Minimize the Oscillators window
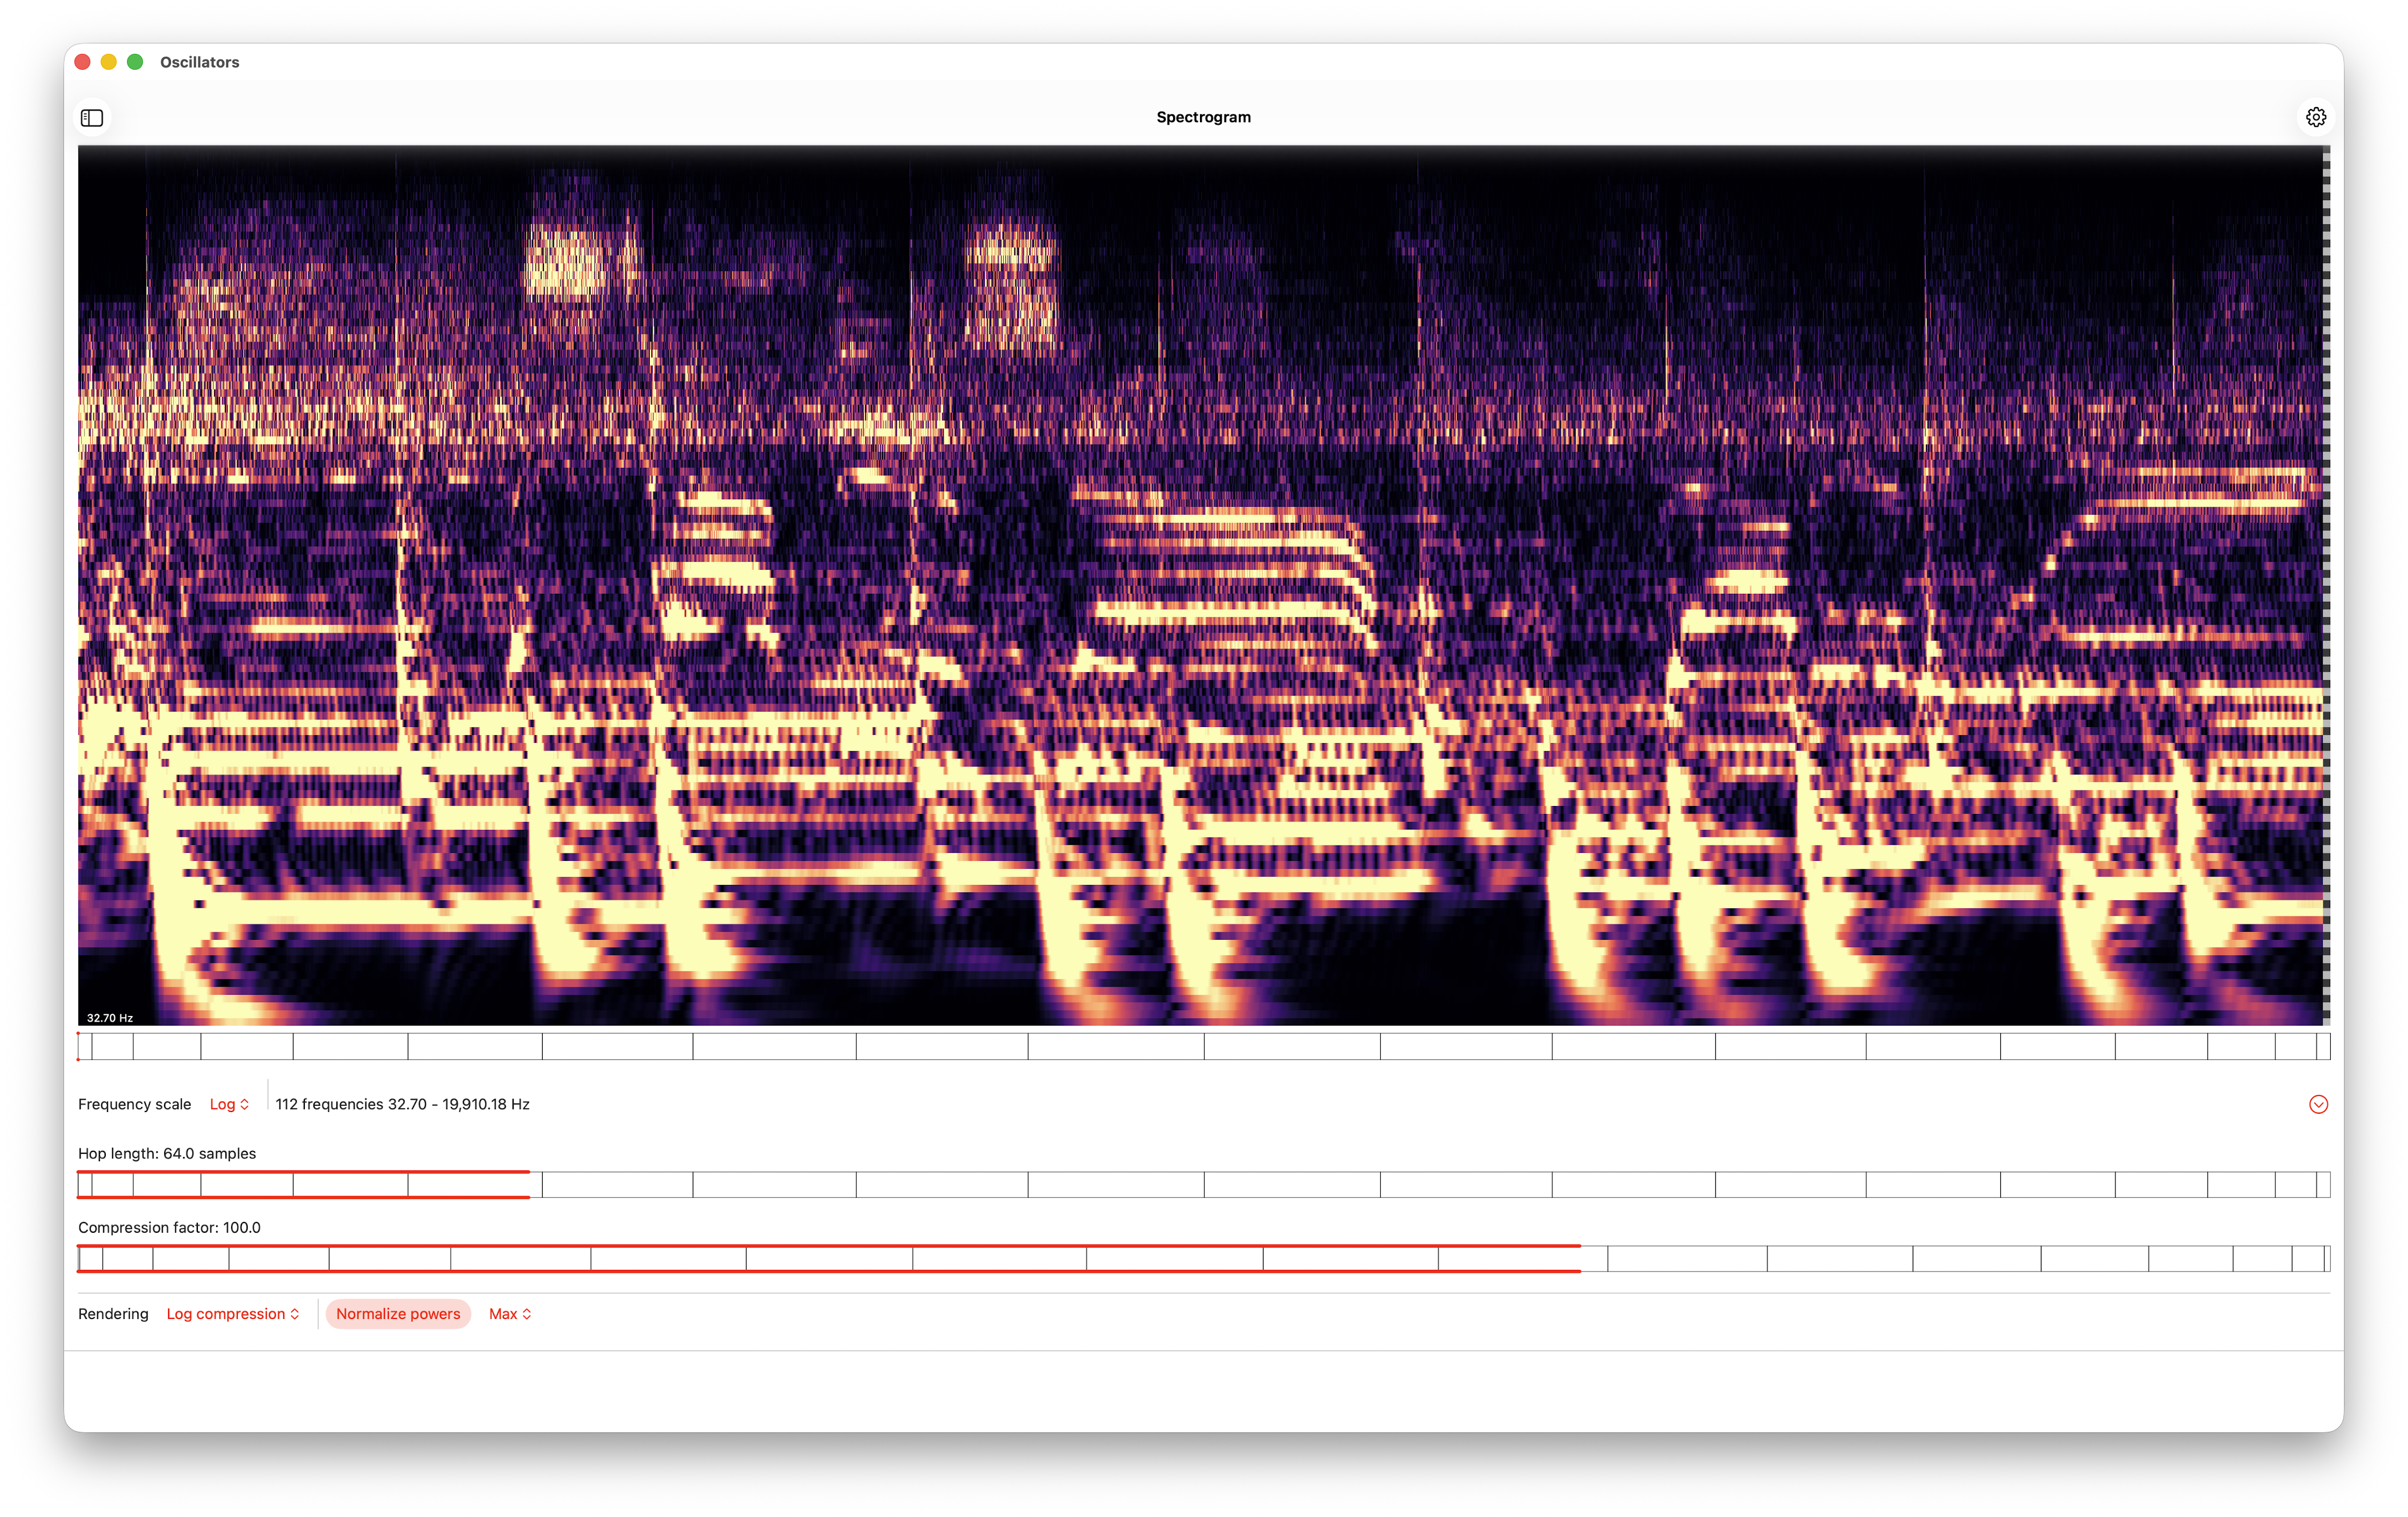This screenshot has width=2408, height=1517. click(109, 62)
